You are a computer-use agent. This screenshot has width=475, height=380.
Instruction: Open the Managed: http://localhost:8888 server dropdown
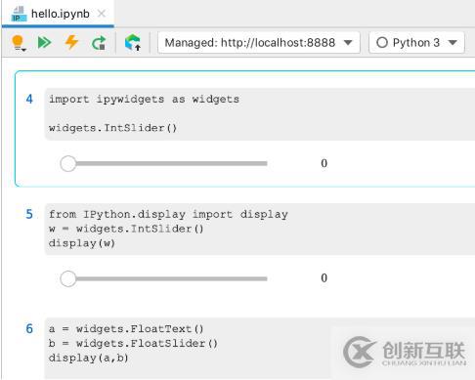pos(259,42)
